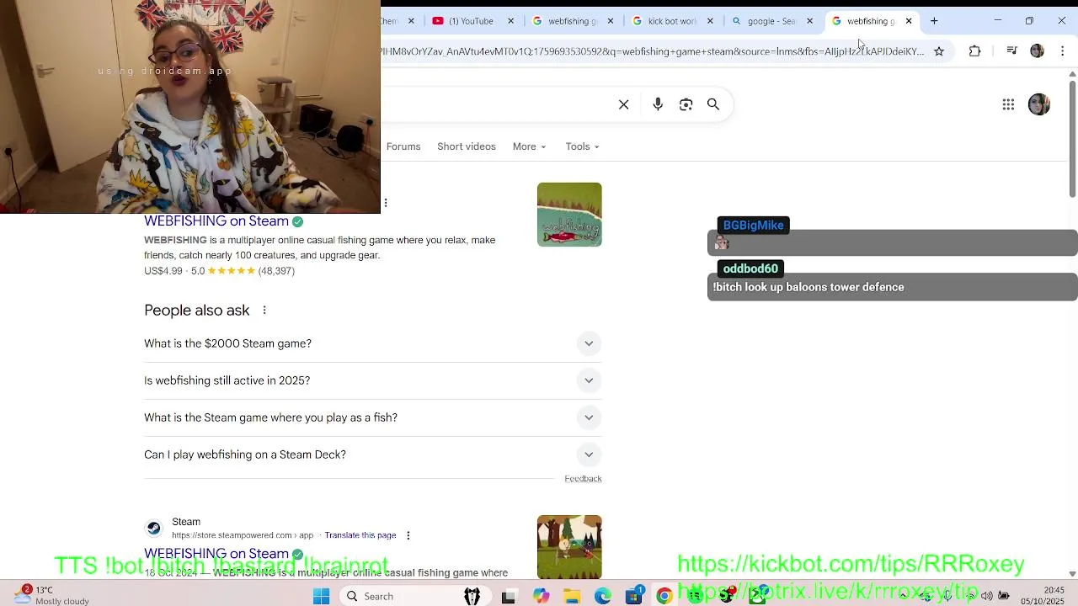Focus the browser address bar URL
This screenshot has height=606, width=1078.
tap(653, 51)
